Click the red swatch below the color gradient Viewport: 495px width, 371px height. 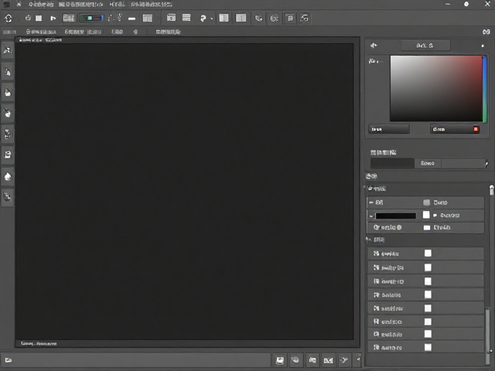pos(476,129)
